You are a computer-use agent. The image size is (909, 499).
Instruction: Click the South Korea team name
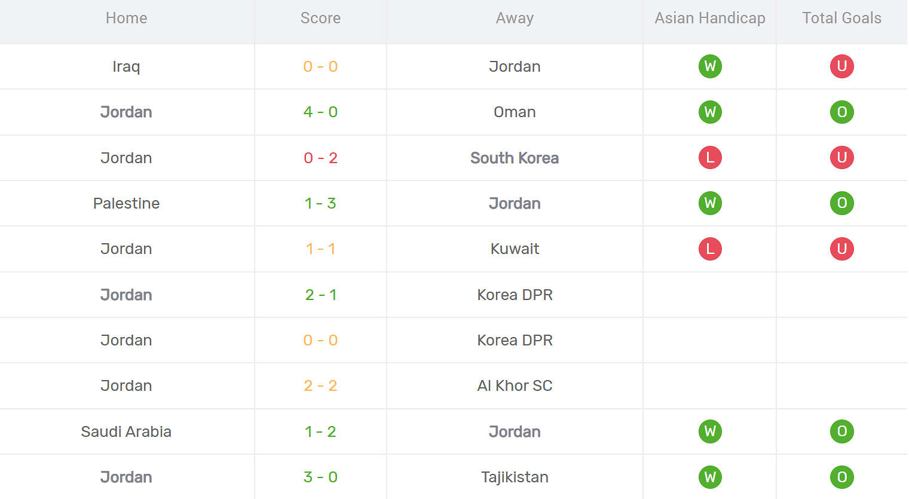515,158
